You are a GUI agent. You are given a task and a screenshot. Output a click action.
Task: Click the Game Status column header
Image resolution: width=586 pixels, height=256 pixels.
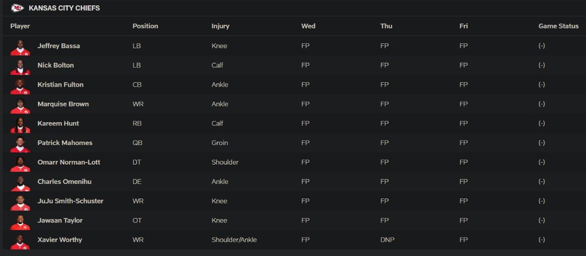click(558, 26)
